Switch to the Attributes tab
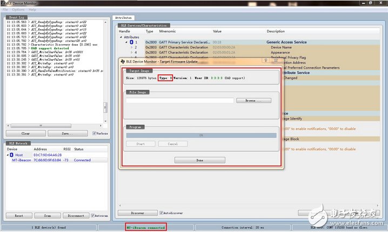388x232 pixels. pyautogui.click(x=124, y=18)
